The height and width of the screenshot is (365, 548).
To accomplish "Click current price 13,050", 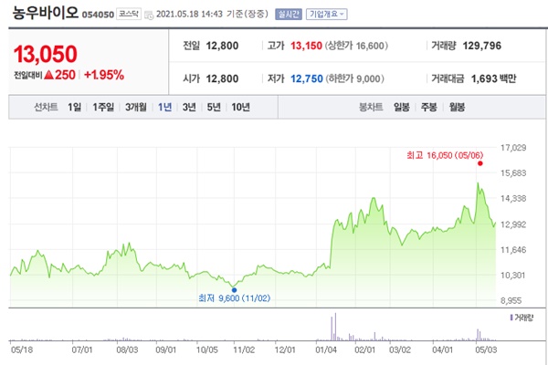I will (45, 54).
